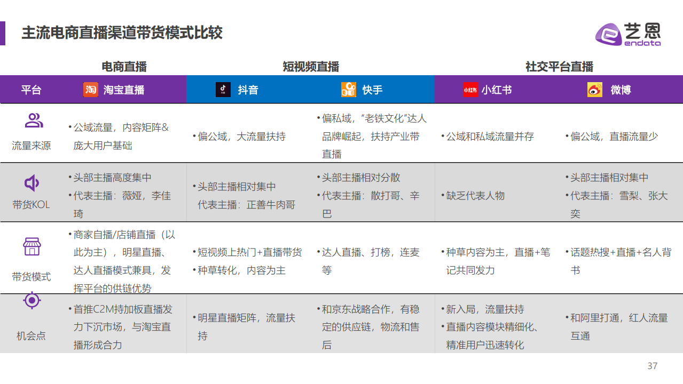This screenshot has width=683, height=384.
Task: Click the 机会点 row label
Action: [32, 336]
